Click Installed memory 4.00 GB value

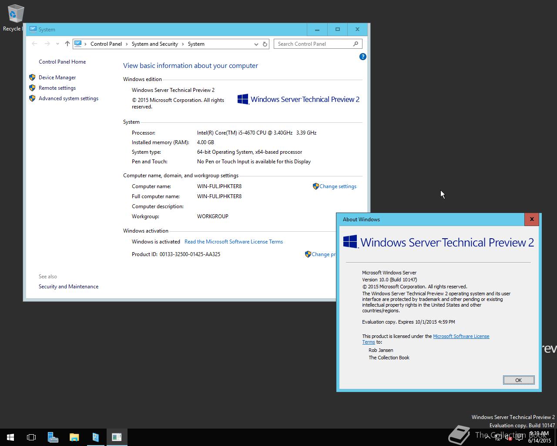coord(205,142)
